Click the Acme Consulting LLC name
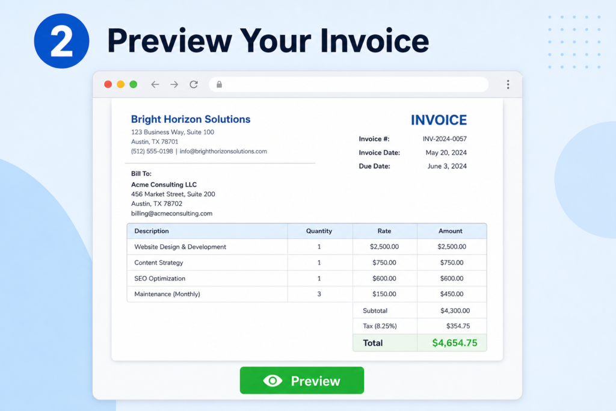The image size is (616, 411). coord(164,184)
